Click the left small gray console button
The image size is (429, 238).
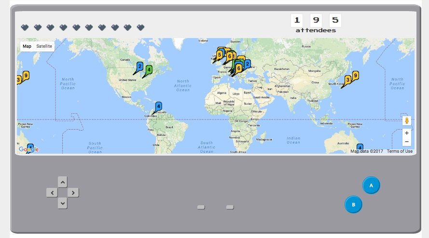pyautogui.click(x=201, y=207)
